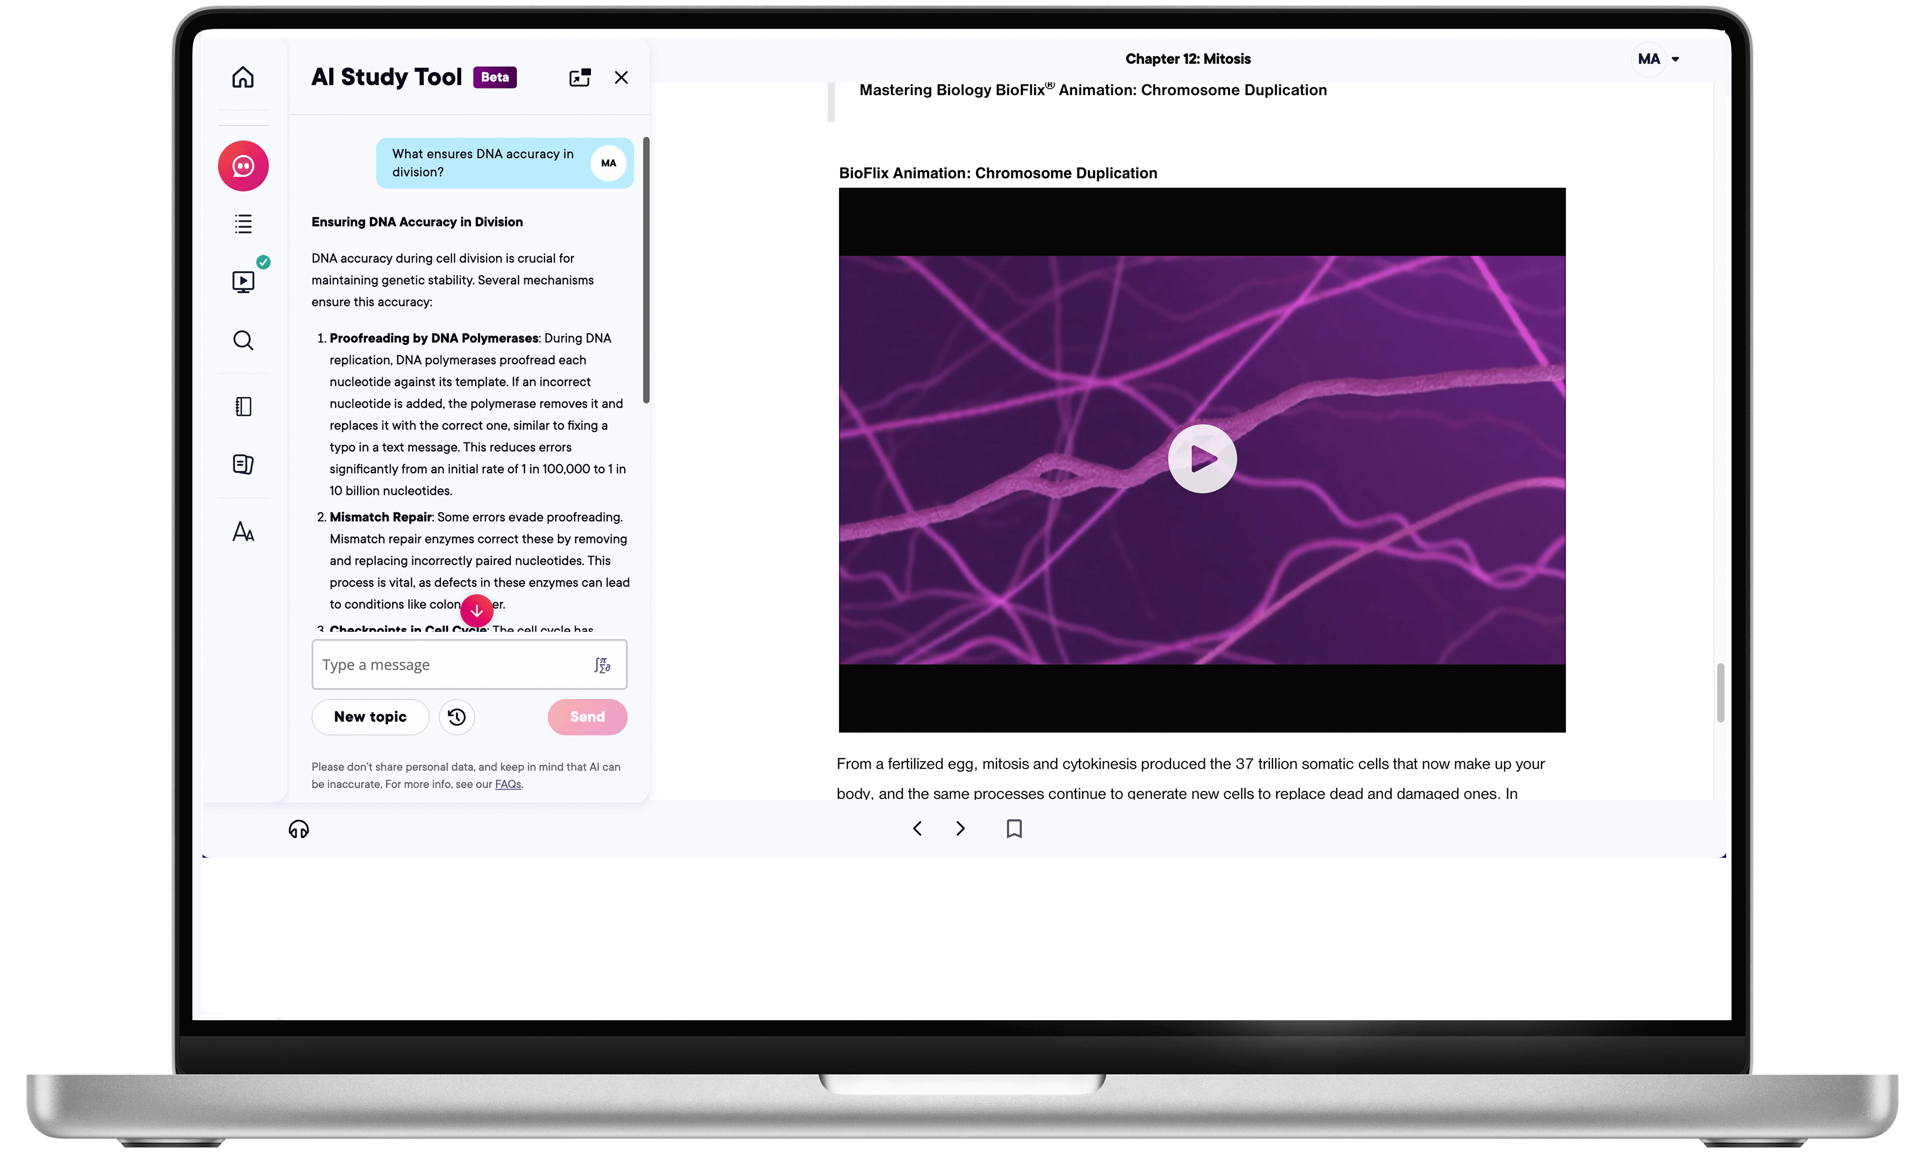Screen dimensions: 1925x1159
Task: Open the AI Study Tool chat icon
Action: [243, 166]
